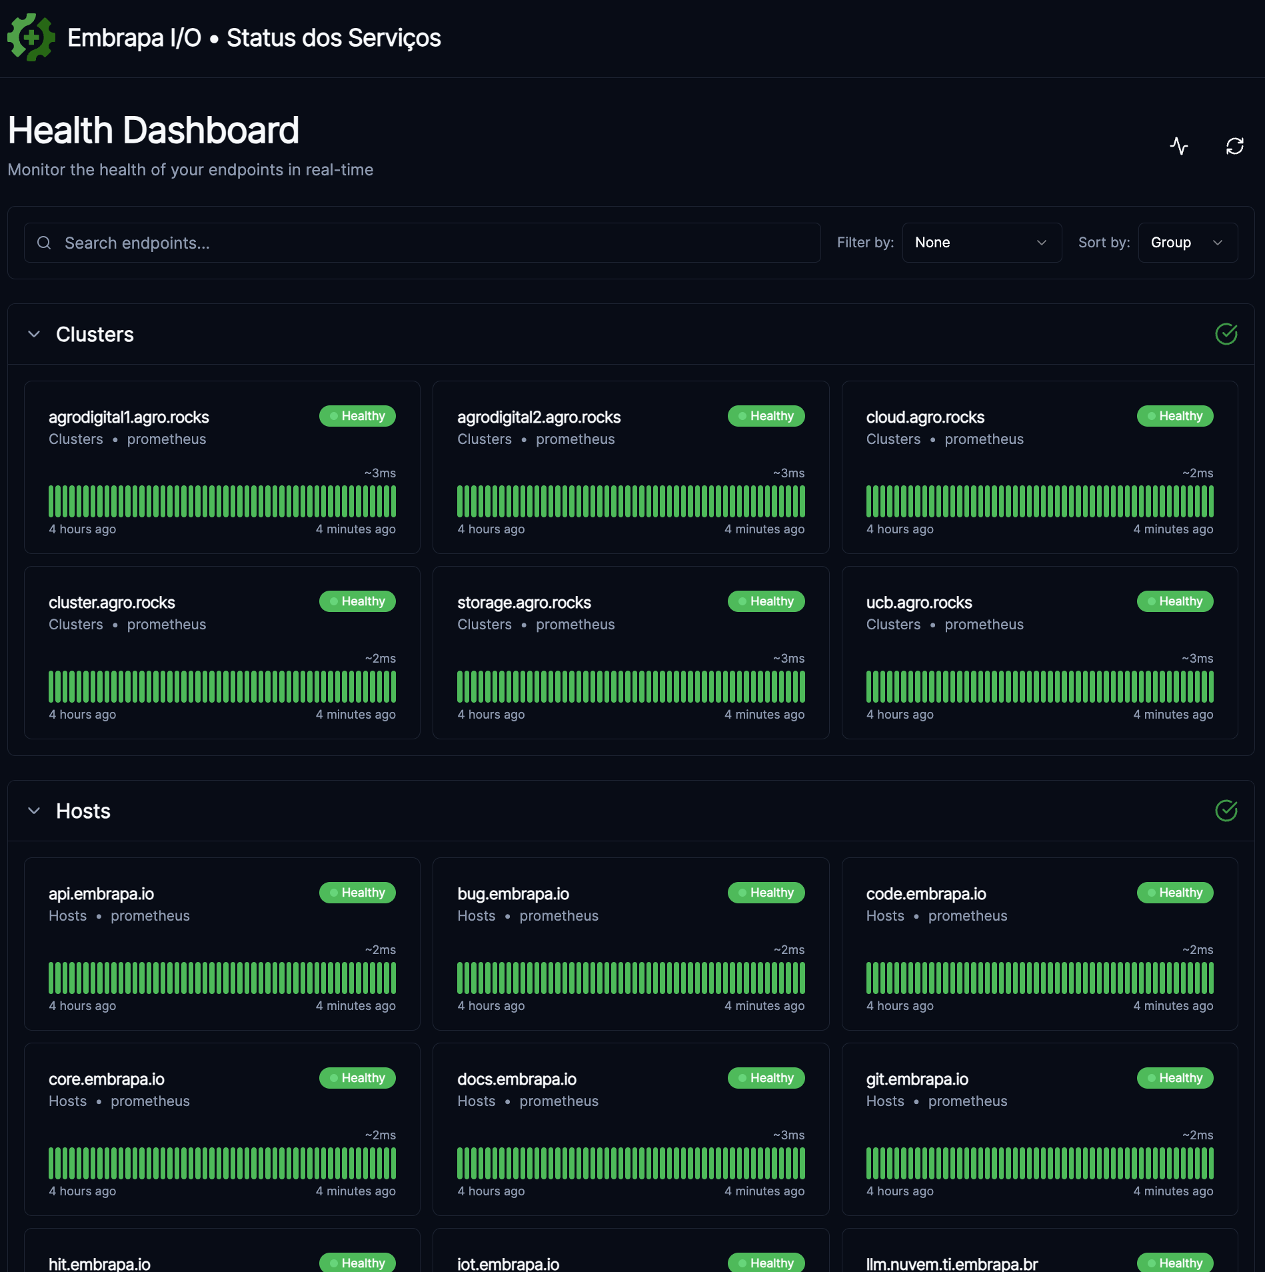Open cluster.agro.rocks endpoint details
This screenshot has width=1265, height=1272.
112,603
